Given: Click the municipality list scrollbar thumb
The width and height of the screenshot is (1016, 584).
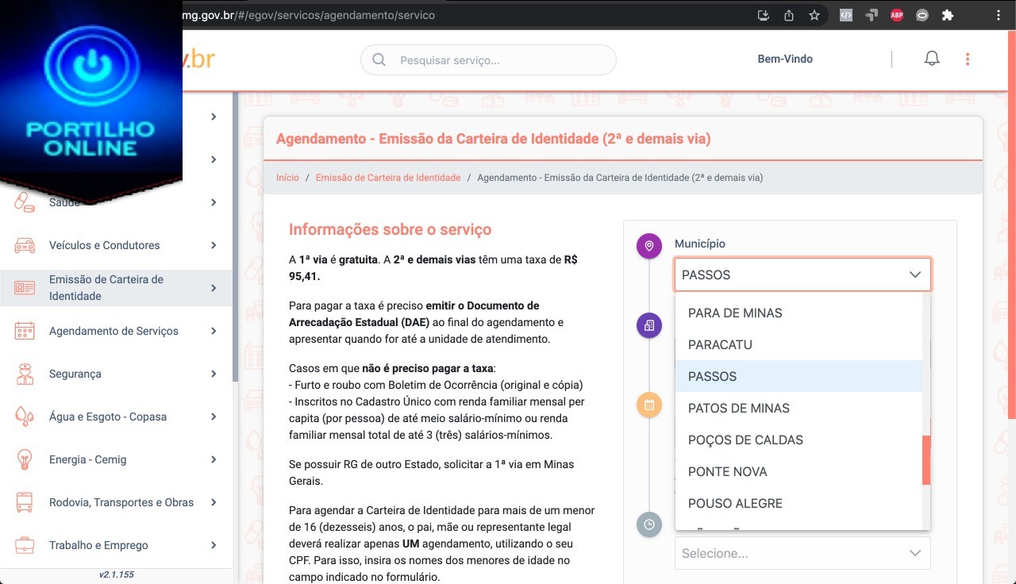Looking at the screenshot, I should (x=926, y=460).
